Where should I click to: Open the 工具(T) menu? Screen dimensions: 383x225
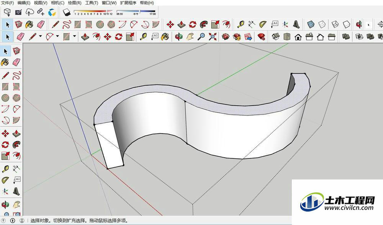(x=92, y=3)
